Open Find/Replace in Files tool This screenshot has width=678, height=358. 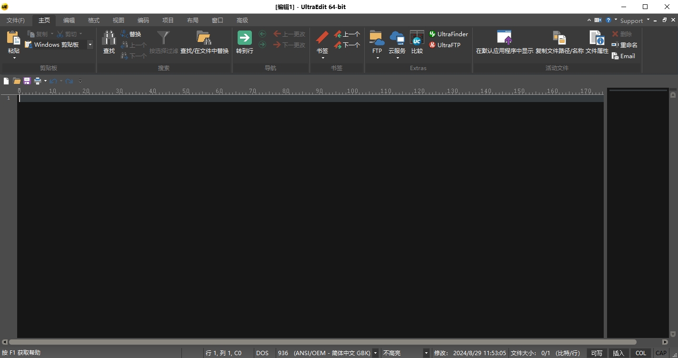(204, 38)
